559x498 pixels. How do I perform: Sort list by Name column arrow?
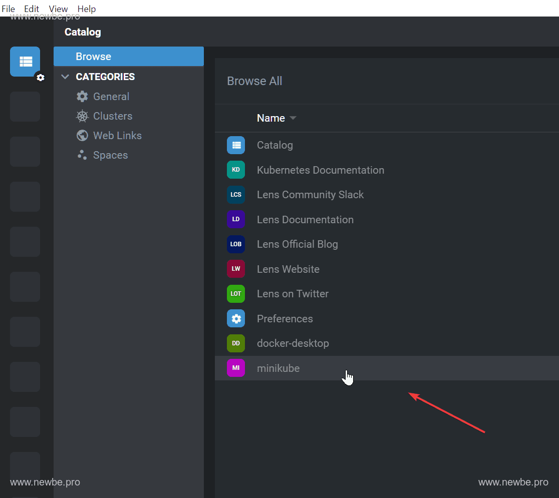293,118
